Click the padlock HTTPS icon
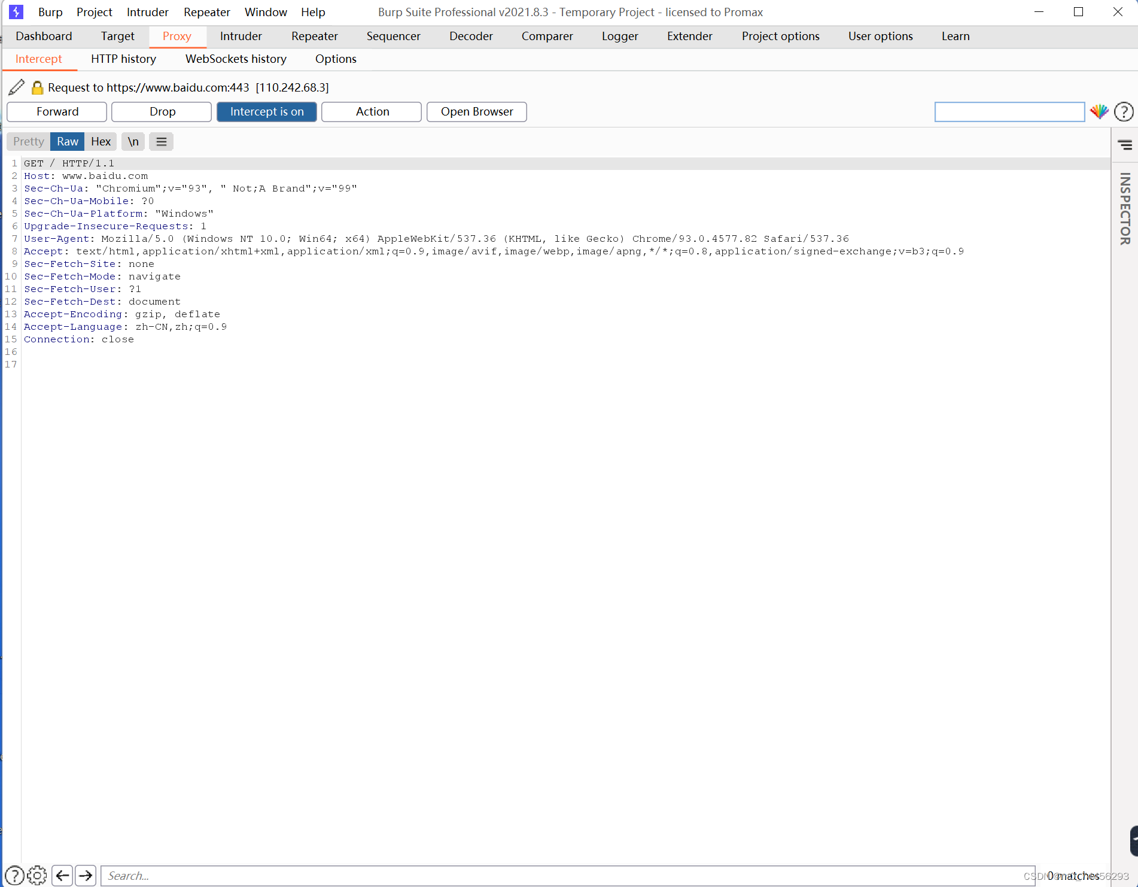 (x=37, y=88)
